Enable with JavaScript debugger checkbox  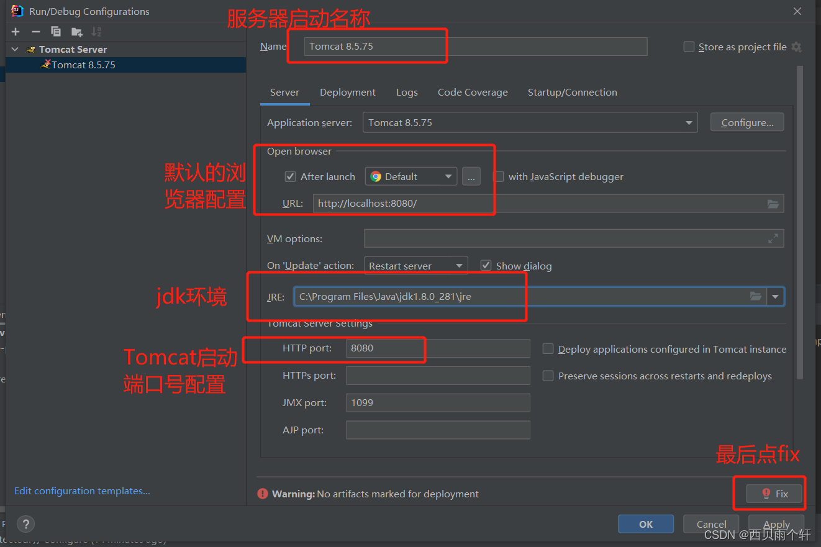coord(498,176)
